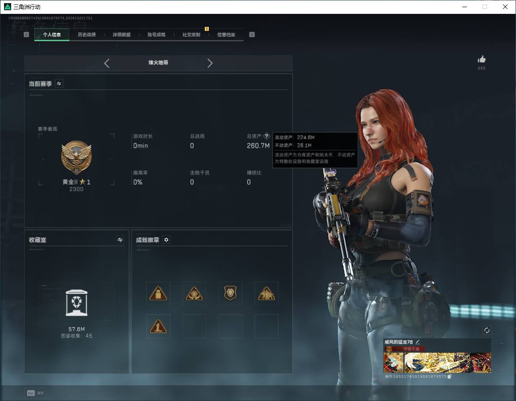Switch to previous game mode with left arrow
The width and height of the screenshot is (516, 401).
(106, 63)
